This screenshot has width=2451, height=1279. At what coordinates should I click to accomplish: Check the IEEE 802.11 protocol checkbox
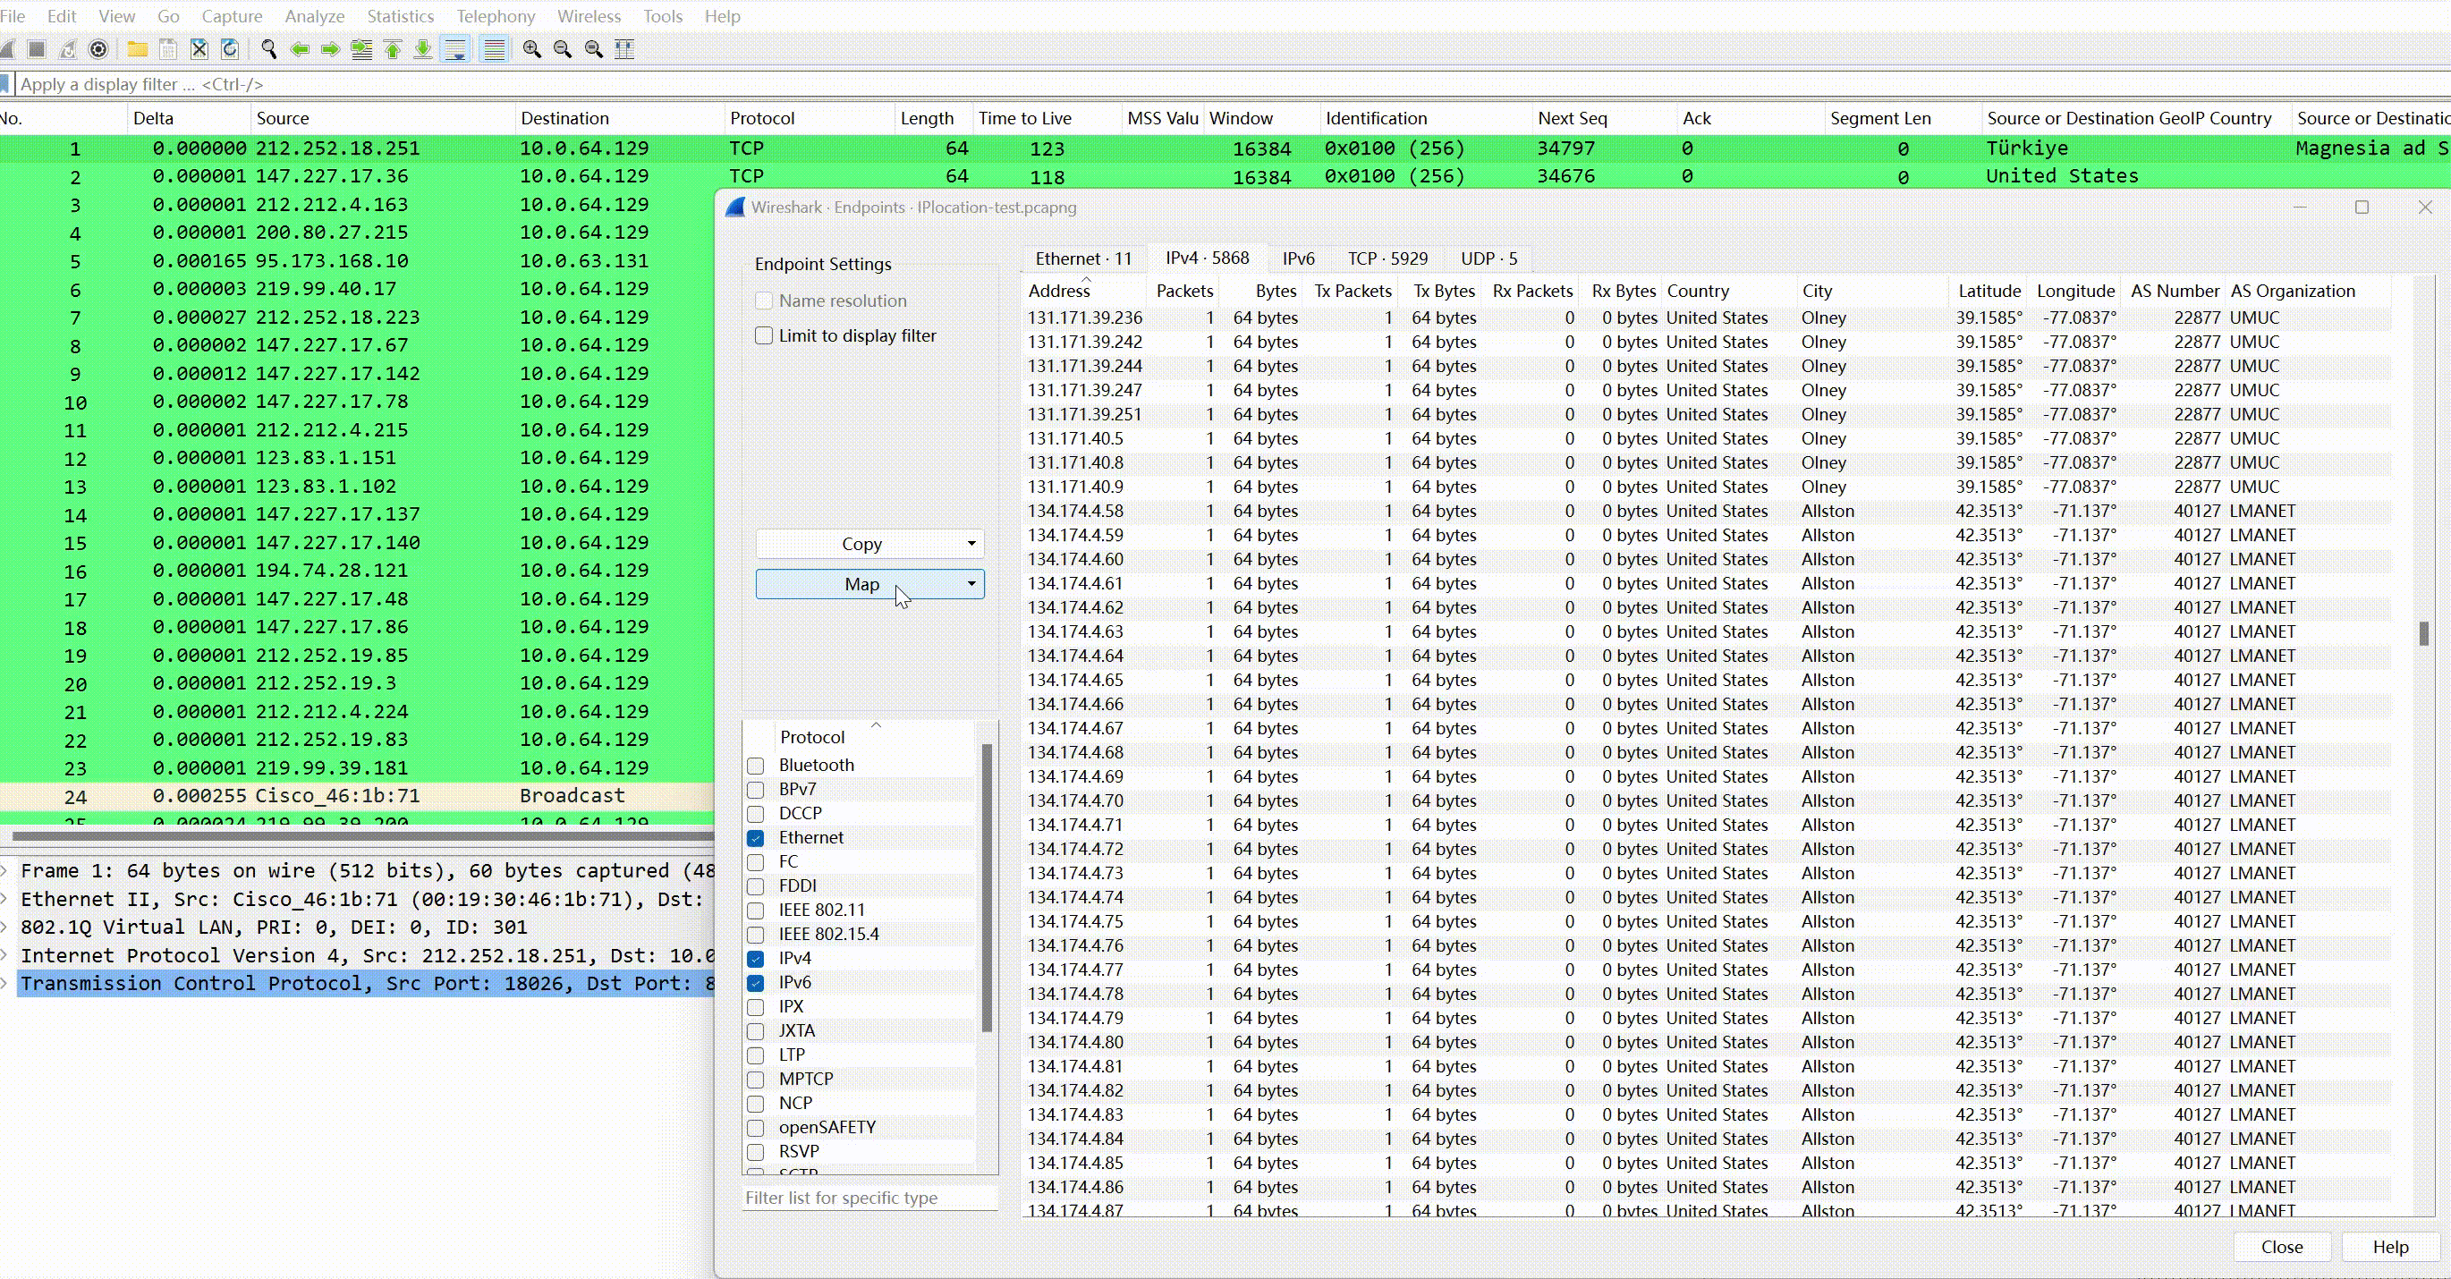[x=757, y=911]
